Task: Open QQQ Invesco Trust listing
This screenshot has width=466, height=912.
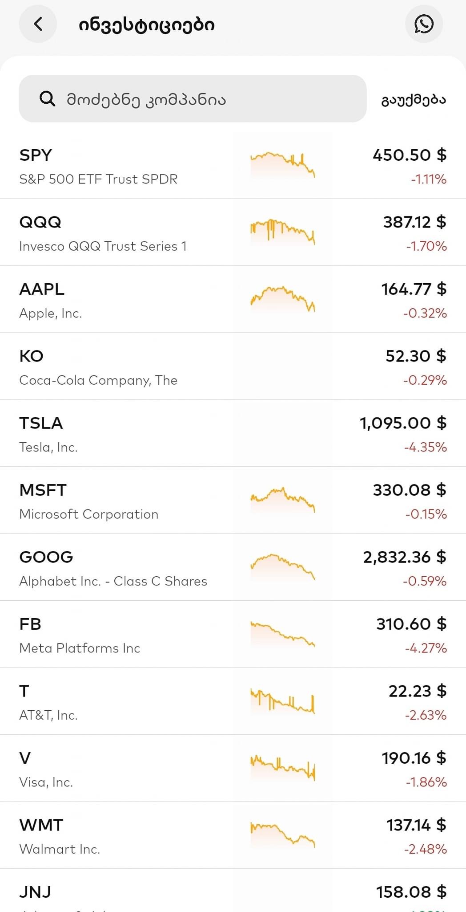Action: tap(111, 233)
